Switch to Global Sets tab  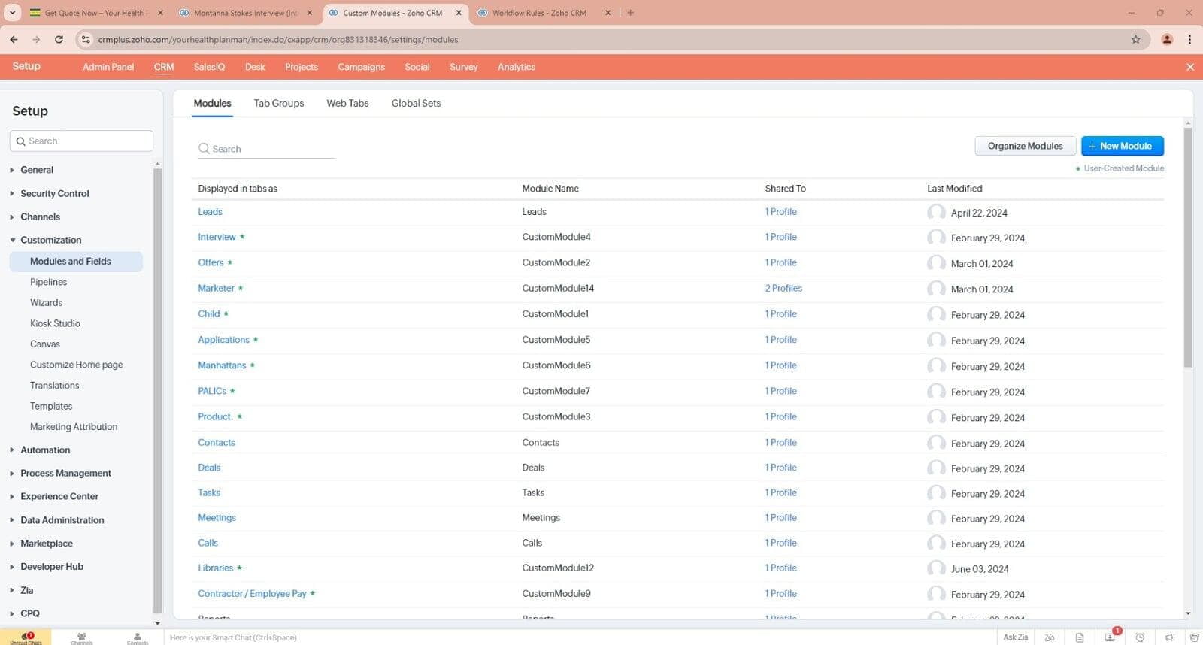click(x=416, y=103)
